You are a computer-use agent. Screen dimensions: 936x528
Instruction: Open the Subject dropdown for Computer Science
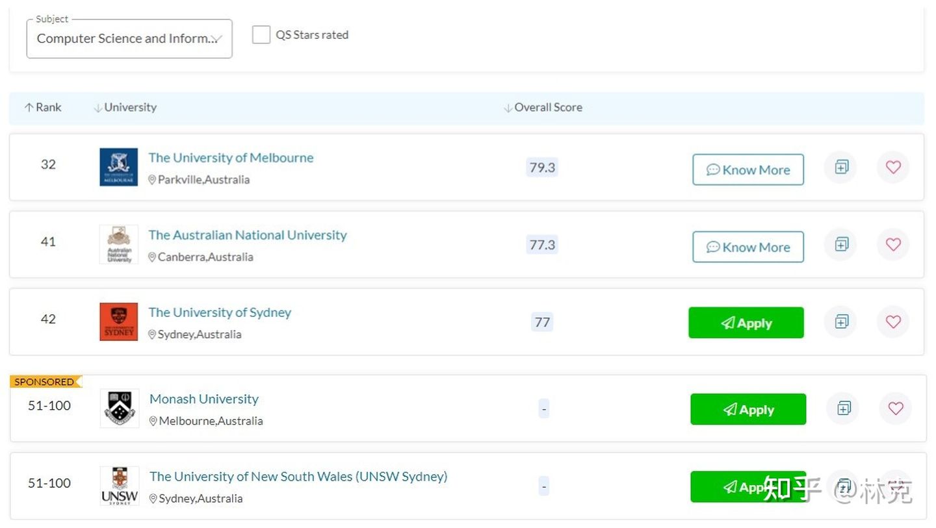click(129, 38)
